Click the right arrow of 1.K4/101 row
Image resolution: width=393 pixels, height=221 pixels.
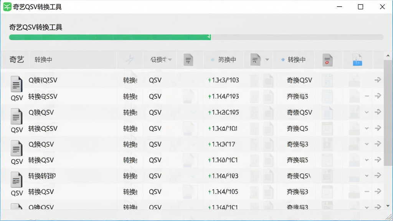coord(378,128)
